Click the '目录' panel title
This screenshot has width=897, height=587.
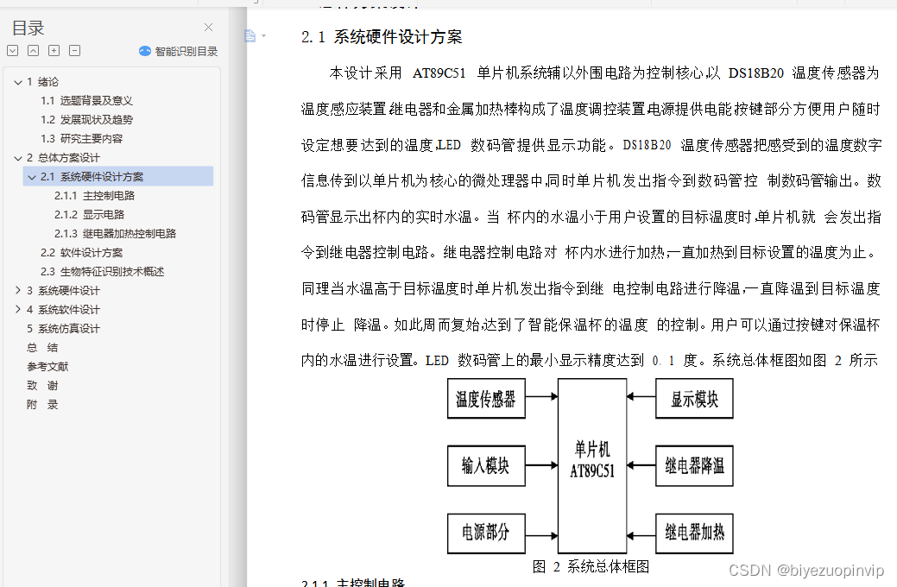click(28, 28)
